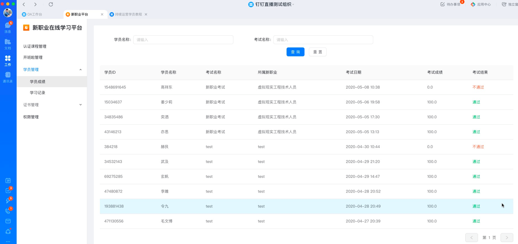This screenshot has width=518, height=244.
Task: Open 通讯录 contacts in the sidebar
Action: click(x=8, y=77)
